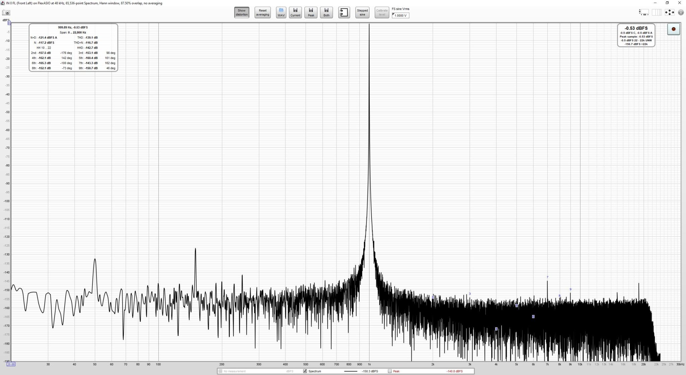This screenshot has height=375, width=686.
Task: Click the HHD -142.7 dB value
Action: point(91,48)
